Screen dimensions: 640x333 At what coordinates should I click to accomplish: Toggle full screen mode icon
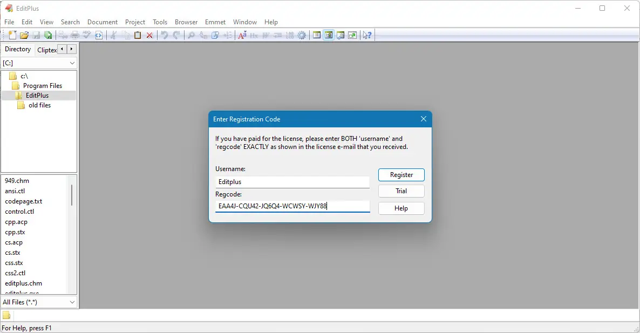click(x=352, y=35)
